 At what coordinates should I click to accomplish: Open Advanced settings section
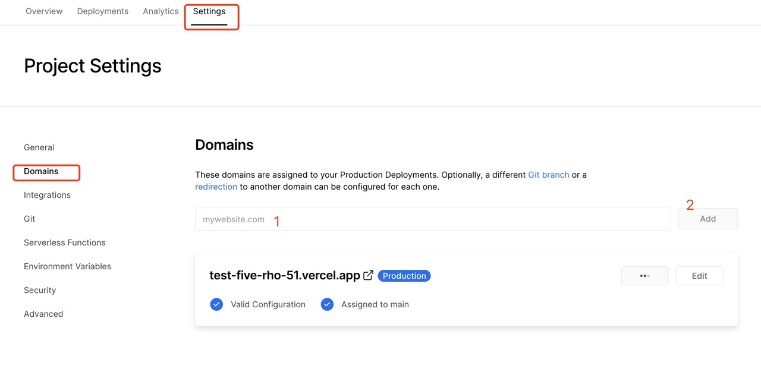pos(43,314)
